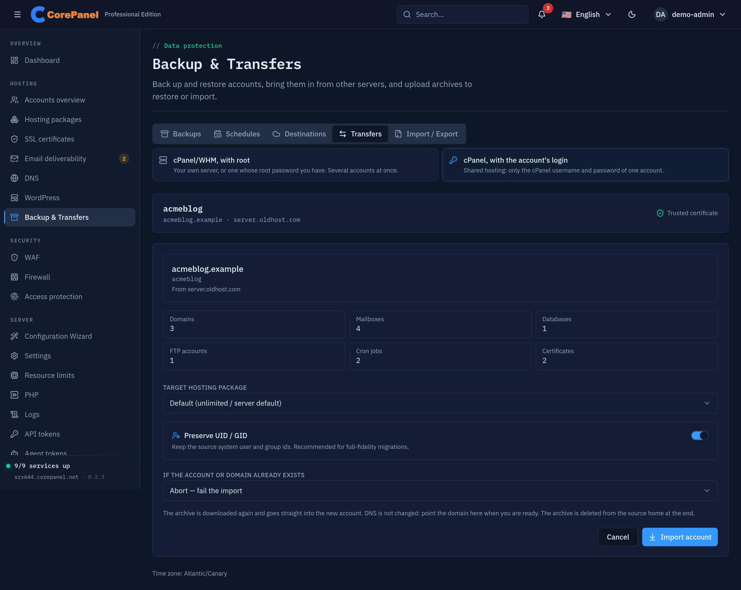Focus the Search field
This screenshot has width=741, height=590.
(x=462, y=14)
